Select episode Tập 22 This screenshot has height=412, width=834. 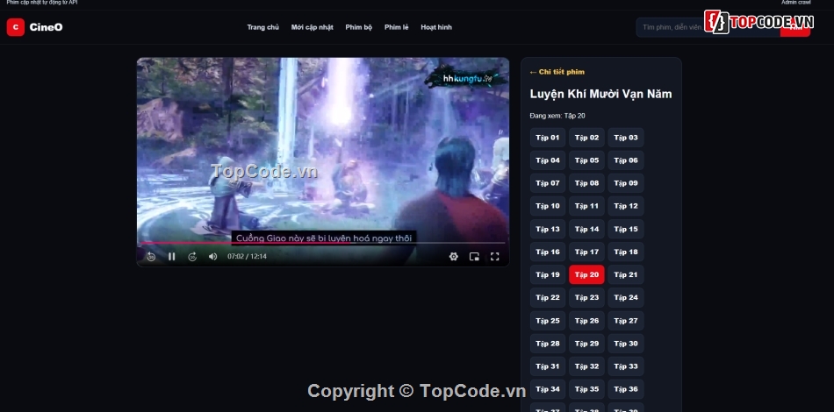(548, 298)
